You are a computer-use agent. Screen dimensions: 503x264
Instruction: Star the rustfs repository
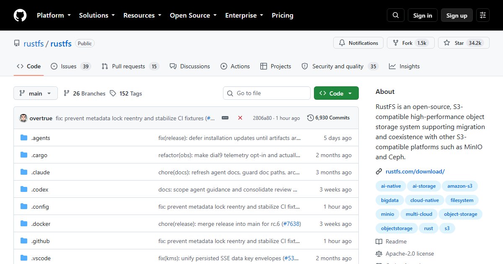(x=464, y=43)
